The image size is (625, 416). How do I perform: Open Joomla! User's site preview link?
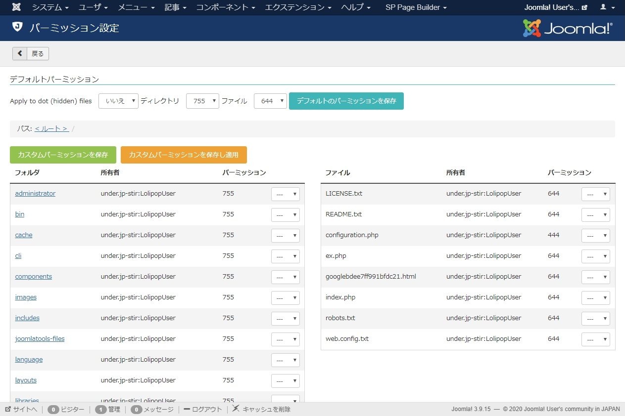(x=556, y=7)
